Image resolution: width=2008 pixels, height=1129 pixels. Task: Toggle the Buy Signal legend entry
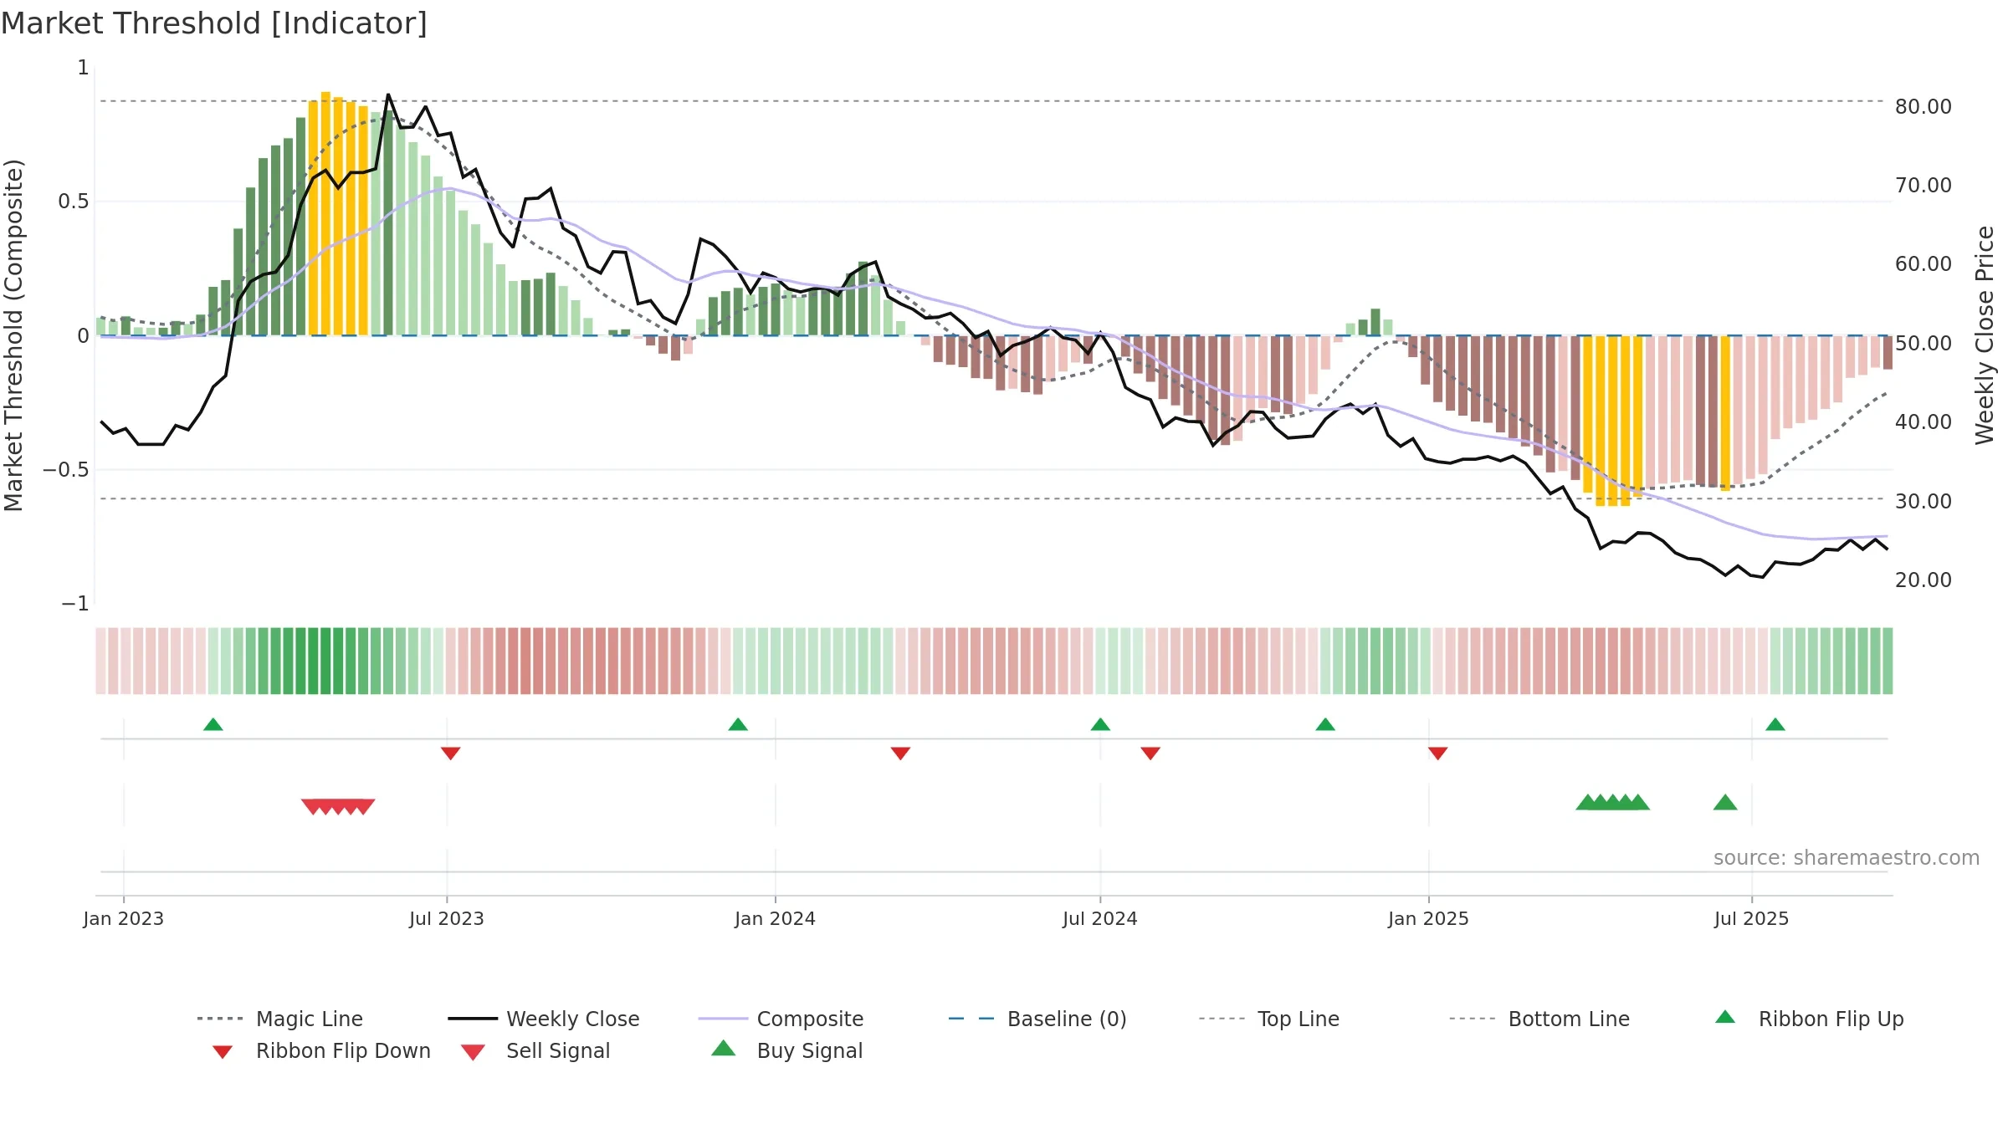point(786,1050)
